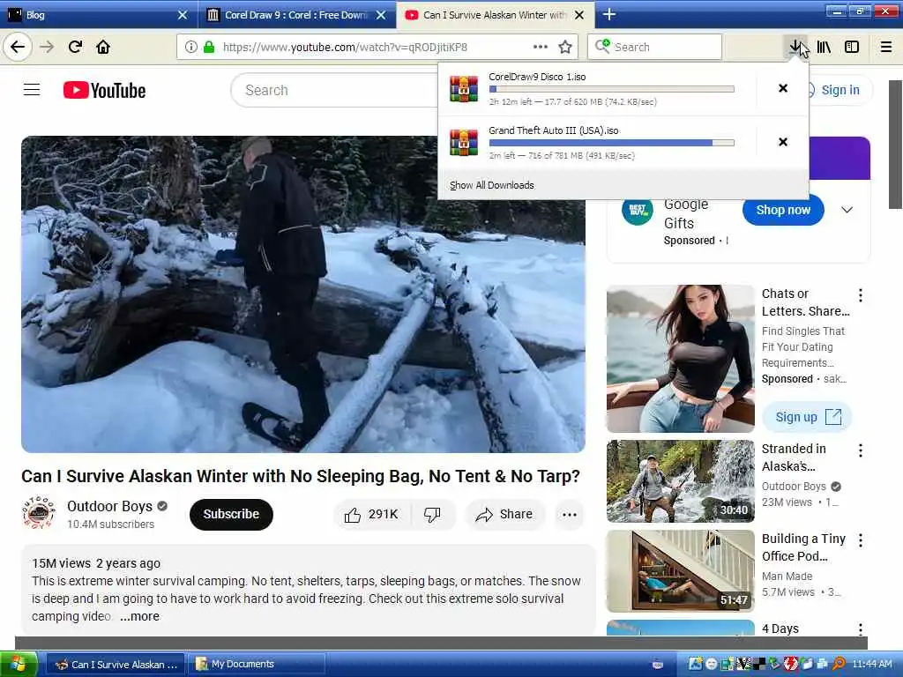The width and height of the screenshot is (903, 677).
Task: Click the green padlock connection icon
Action: coord(208,47)
